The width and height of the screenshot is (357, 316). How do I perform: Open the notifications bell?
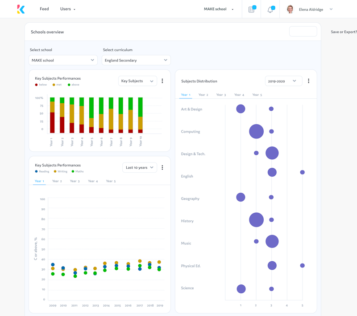pos(270,9)
